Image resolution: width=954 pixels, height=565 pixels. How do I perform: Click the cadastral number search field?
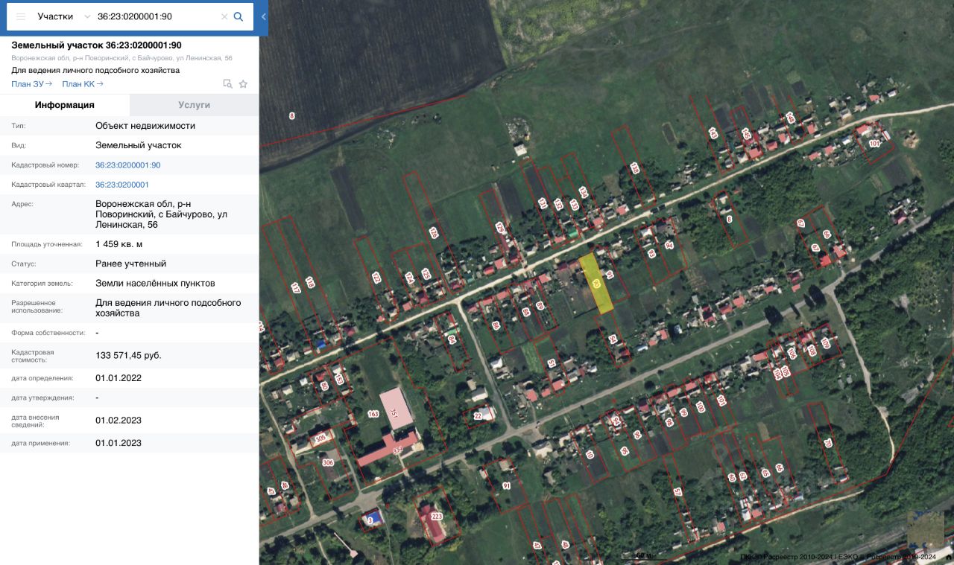point(157,16)
